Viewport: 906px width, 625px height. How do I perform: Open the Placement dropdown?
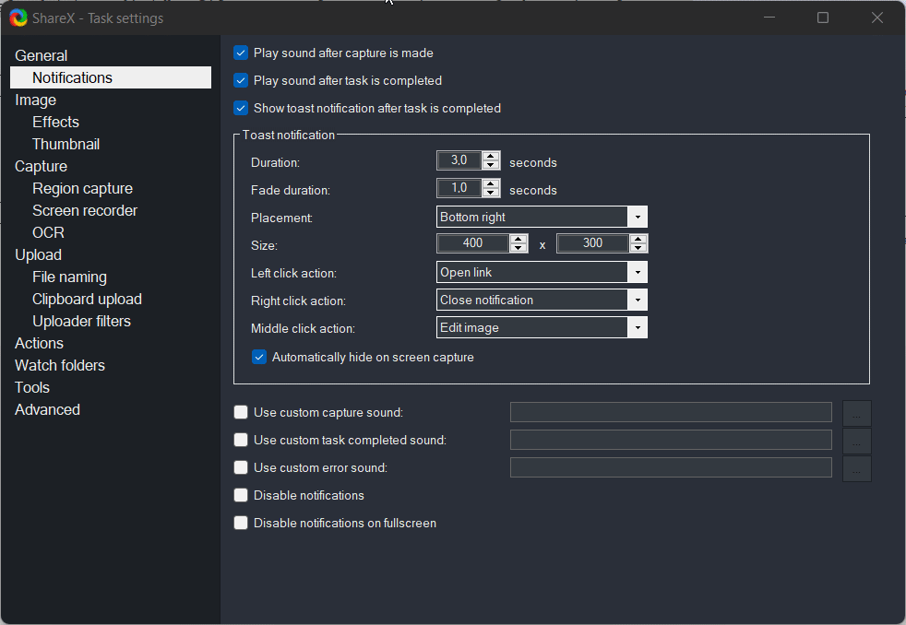click(x=638, y=217)
